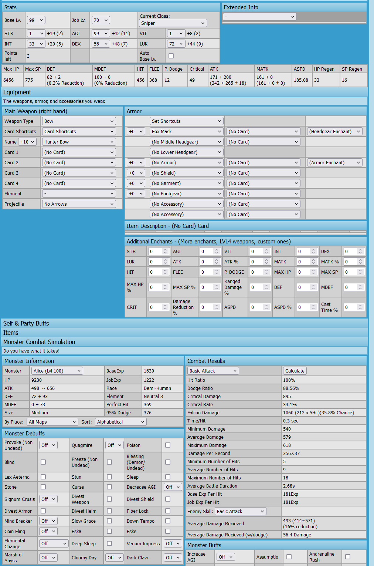
Task: Enable the Deep Sleep checkbox
Action: pos(109,543)
